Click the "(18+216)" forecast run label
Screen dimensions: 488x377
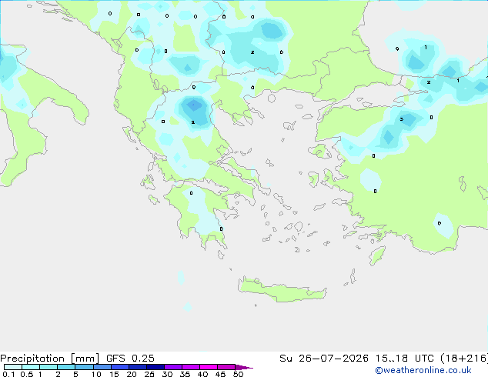464,359
